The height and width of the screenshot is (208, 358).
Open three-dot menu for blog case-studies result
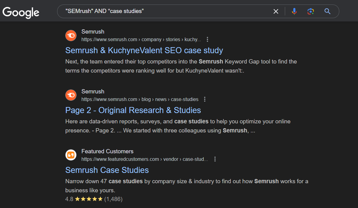tap(205, 99)
